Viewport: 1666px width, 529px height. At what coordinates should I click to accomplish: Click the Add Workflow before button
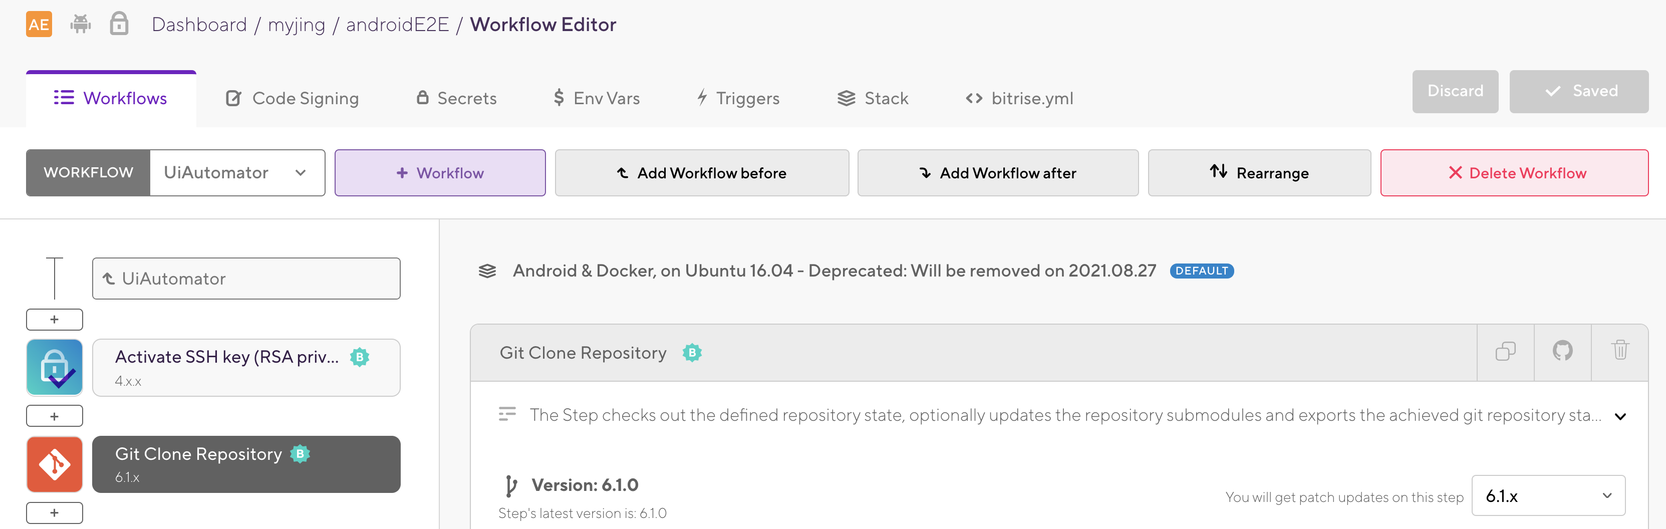tap(702, 173)
